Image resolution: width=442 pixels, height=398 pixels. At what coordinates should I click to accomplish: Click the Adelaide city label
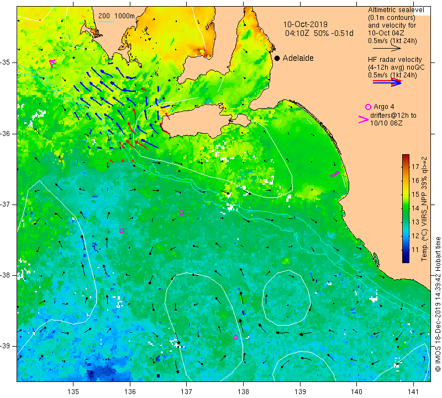tap(298, 58)
